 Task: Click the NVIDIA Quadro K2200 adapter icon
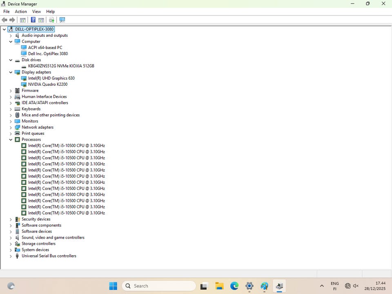coord(24,85)
